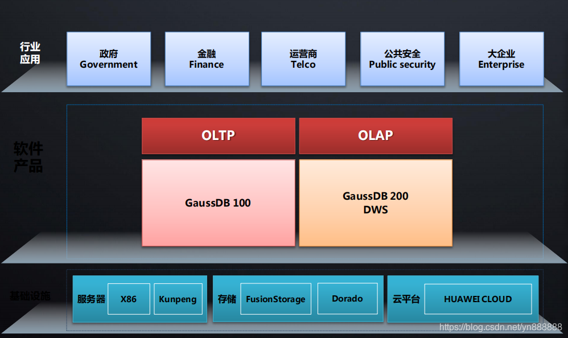
Task: Select the HUAWEI CLOUD box
Action: (x=478, y=299)
